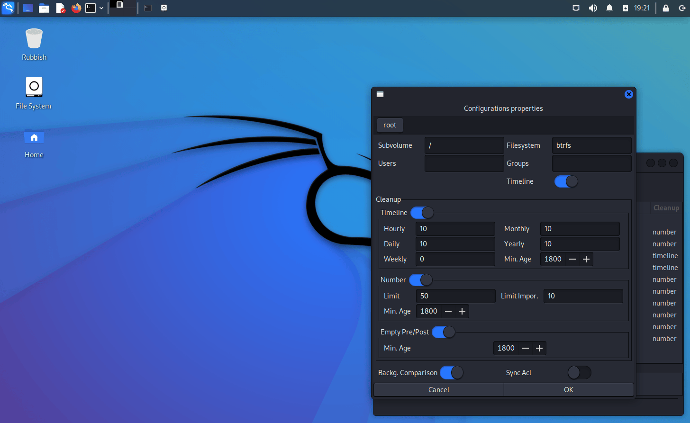Enable the Sync Acl switch
Image resolution: width=690 pixels, height=423 pixels.
coord(579,373)
